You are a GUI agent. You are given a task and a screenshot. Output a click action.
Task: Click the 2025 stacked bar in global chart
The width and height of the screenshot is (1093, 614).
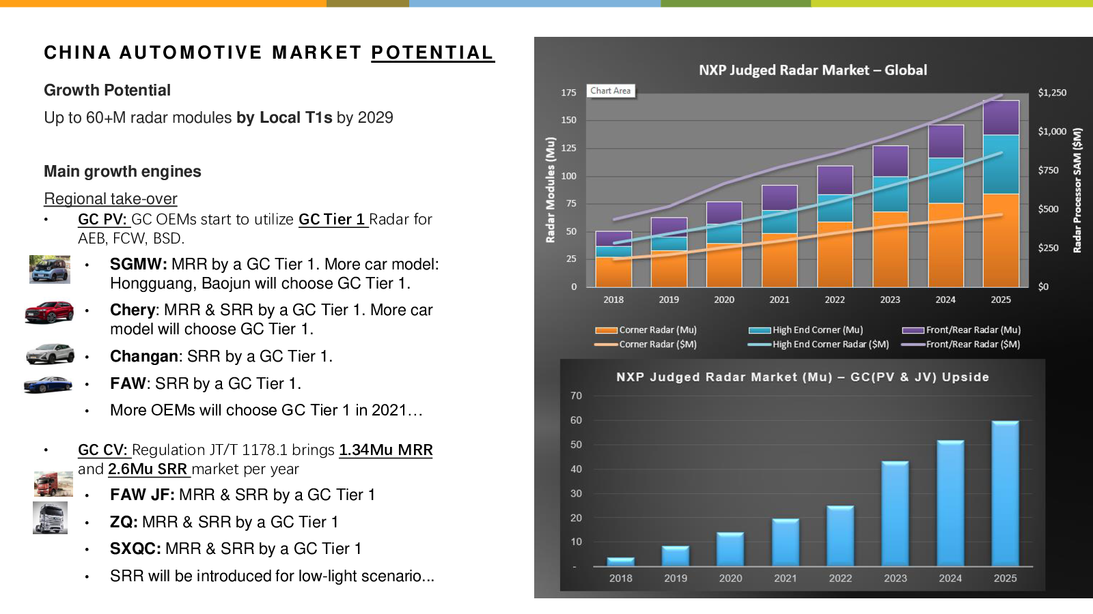click(1001, 194)
